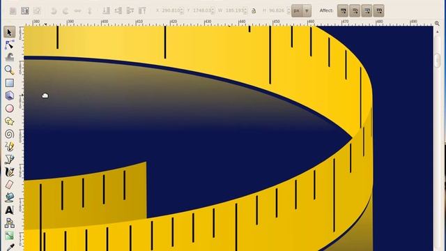
Task: Select the Calligraphy tool
Action: pyautogui.click(x=9, y=172)
